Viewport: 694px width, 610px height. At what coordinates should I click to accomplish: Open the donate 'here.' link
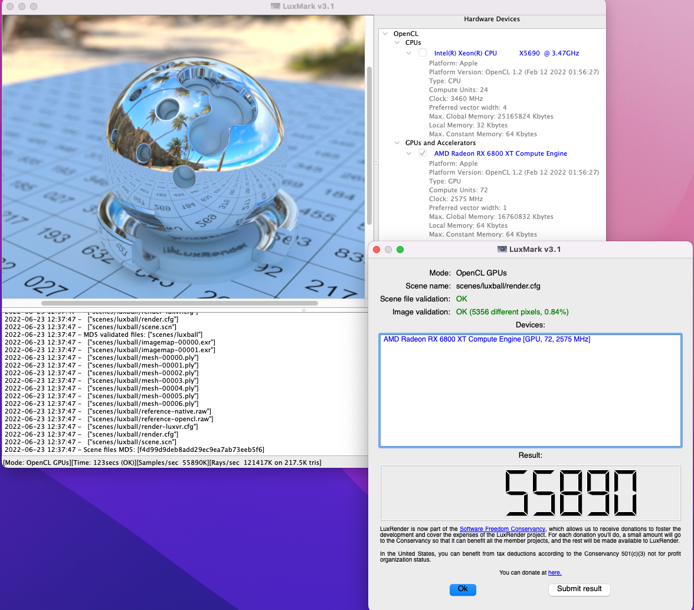point(555,573)
